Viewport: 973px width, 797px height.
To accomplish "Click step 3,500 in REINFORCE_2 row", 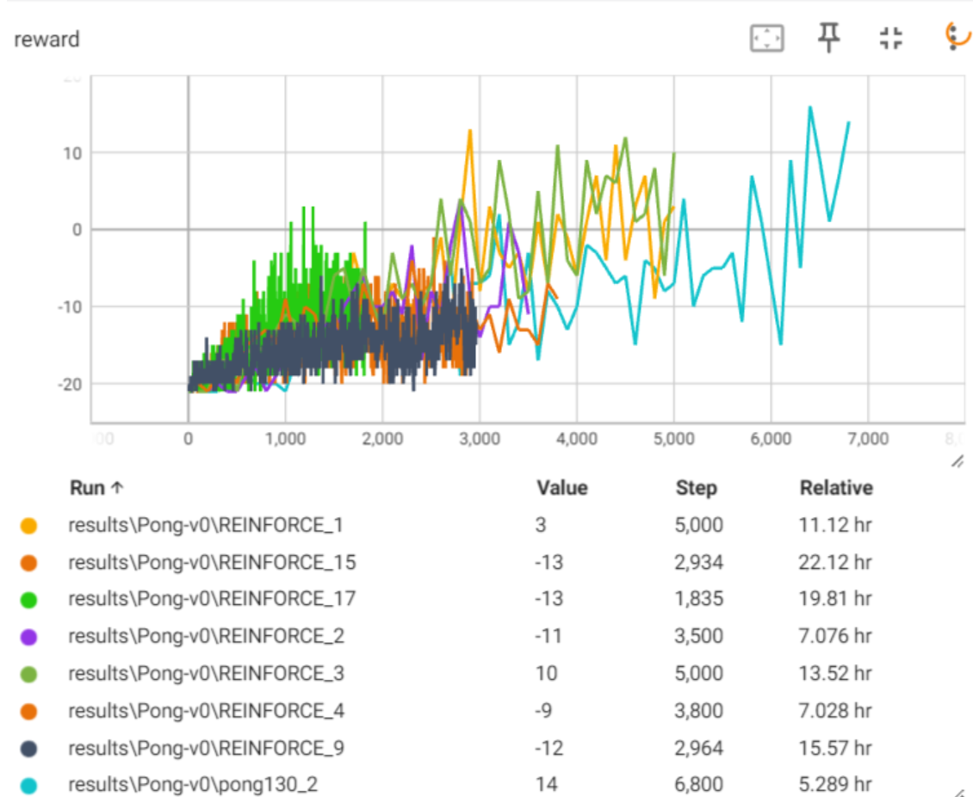I will click(698, 636).
